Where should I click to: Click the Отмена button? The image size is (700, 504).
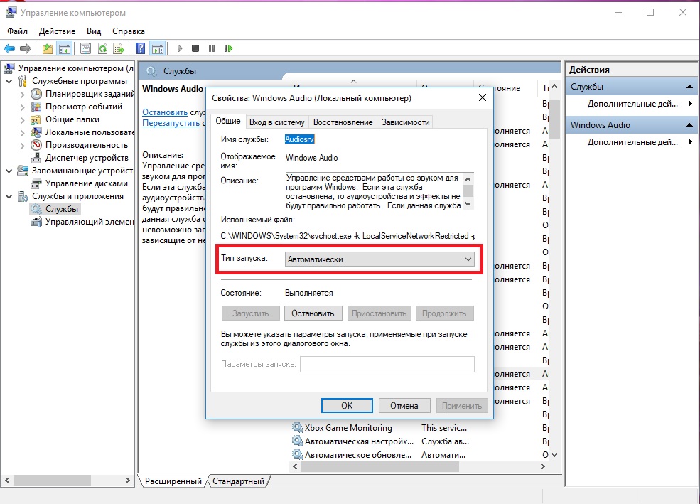pyautogui.click(x=404, y=405)
